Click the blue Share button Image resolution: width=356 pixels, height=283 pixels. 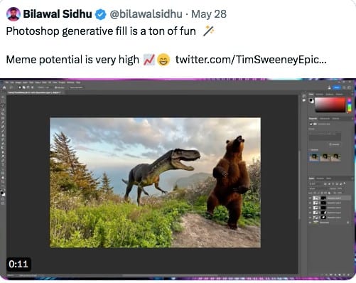(337, 87)
